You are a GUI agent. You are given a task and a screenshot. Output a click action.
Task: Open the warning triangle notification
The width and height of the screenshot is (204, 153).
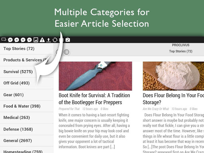click(x=42, y=40)
